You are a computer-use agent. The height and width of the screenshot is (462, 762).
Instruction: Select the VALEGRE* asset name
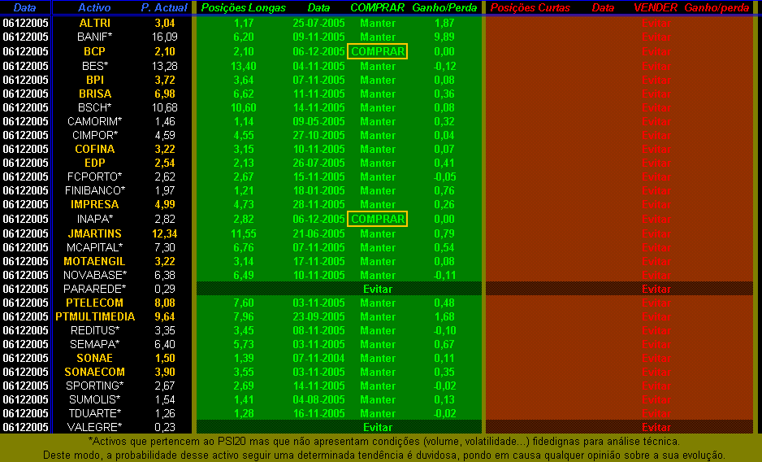95,427
